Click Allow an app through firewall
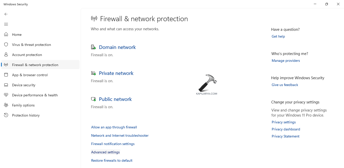 114,127
